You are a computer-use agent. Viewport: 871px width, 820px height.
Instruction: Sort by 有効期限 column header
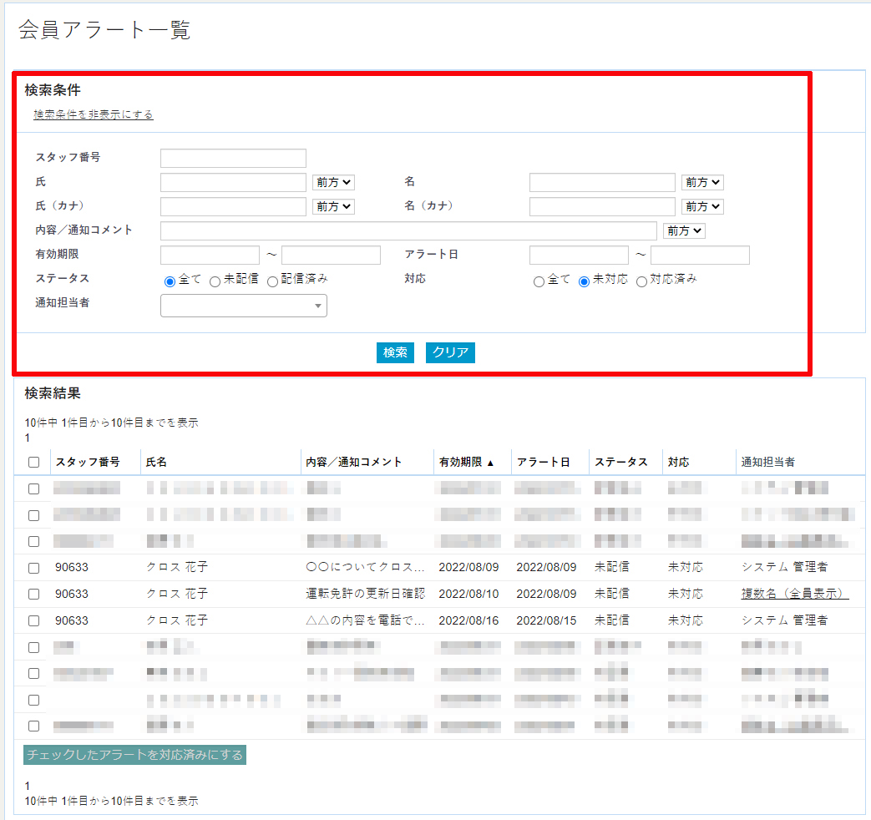[465, 463]
